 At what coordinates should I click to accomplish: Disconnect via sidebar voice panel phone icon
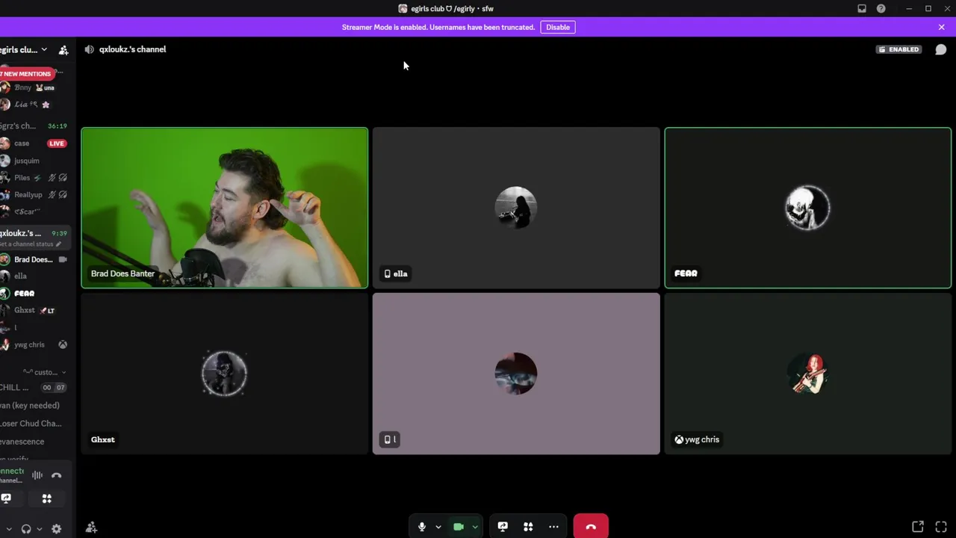click(x=57, y=475)
